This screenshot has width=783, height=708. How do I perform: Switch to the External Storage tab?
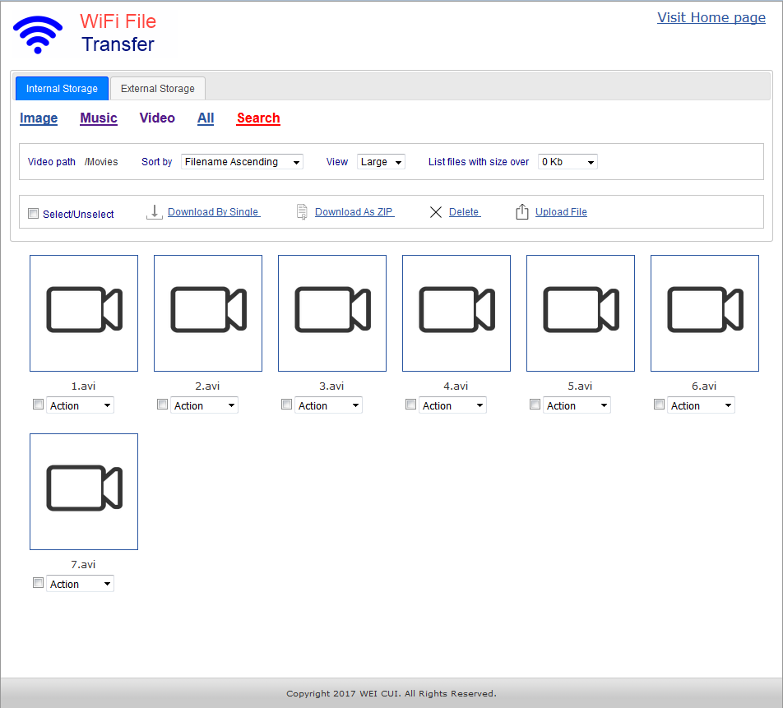click(x=158, y=89)
